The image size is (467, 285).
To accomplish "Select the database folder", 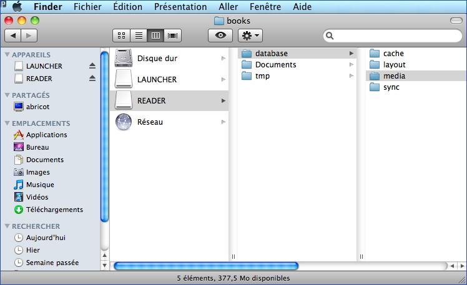I will click(x=297, y=53).
